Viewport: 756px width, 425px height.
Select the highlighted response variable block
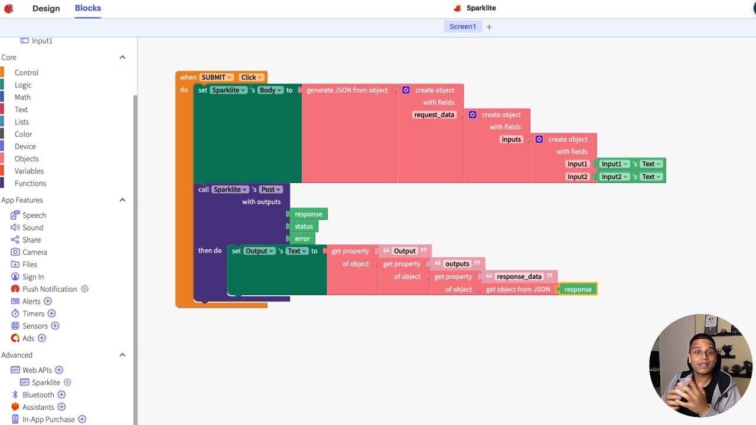click(x=577, y=289)
